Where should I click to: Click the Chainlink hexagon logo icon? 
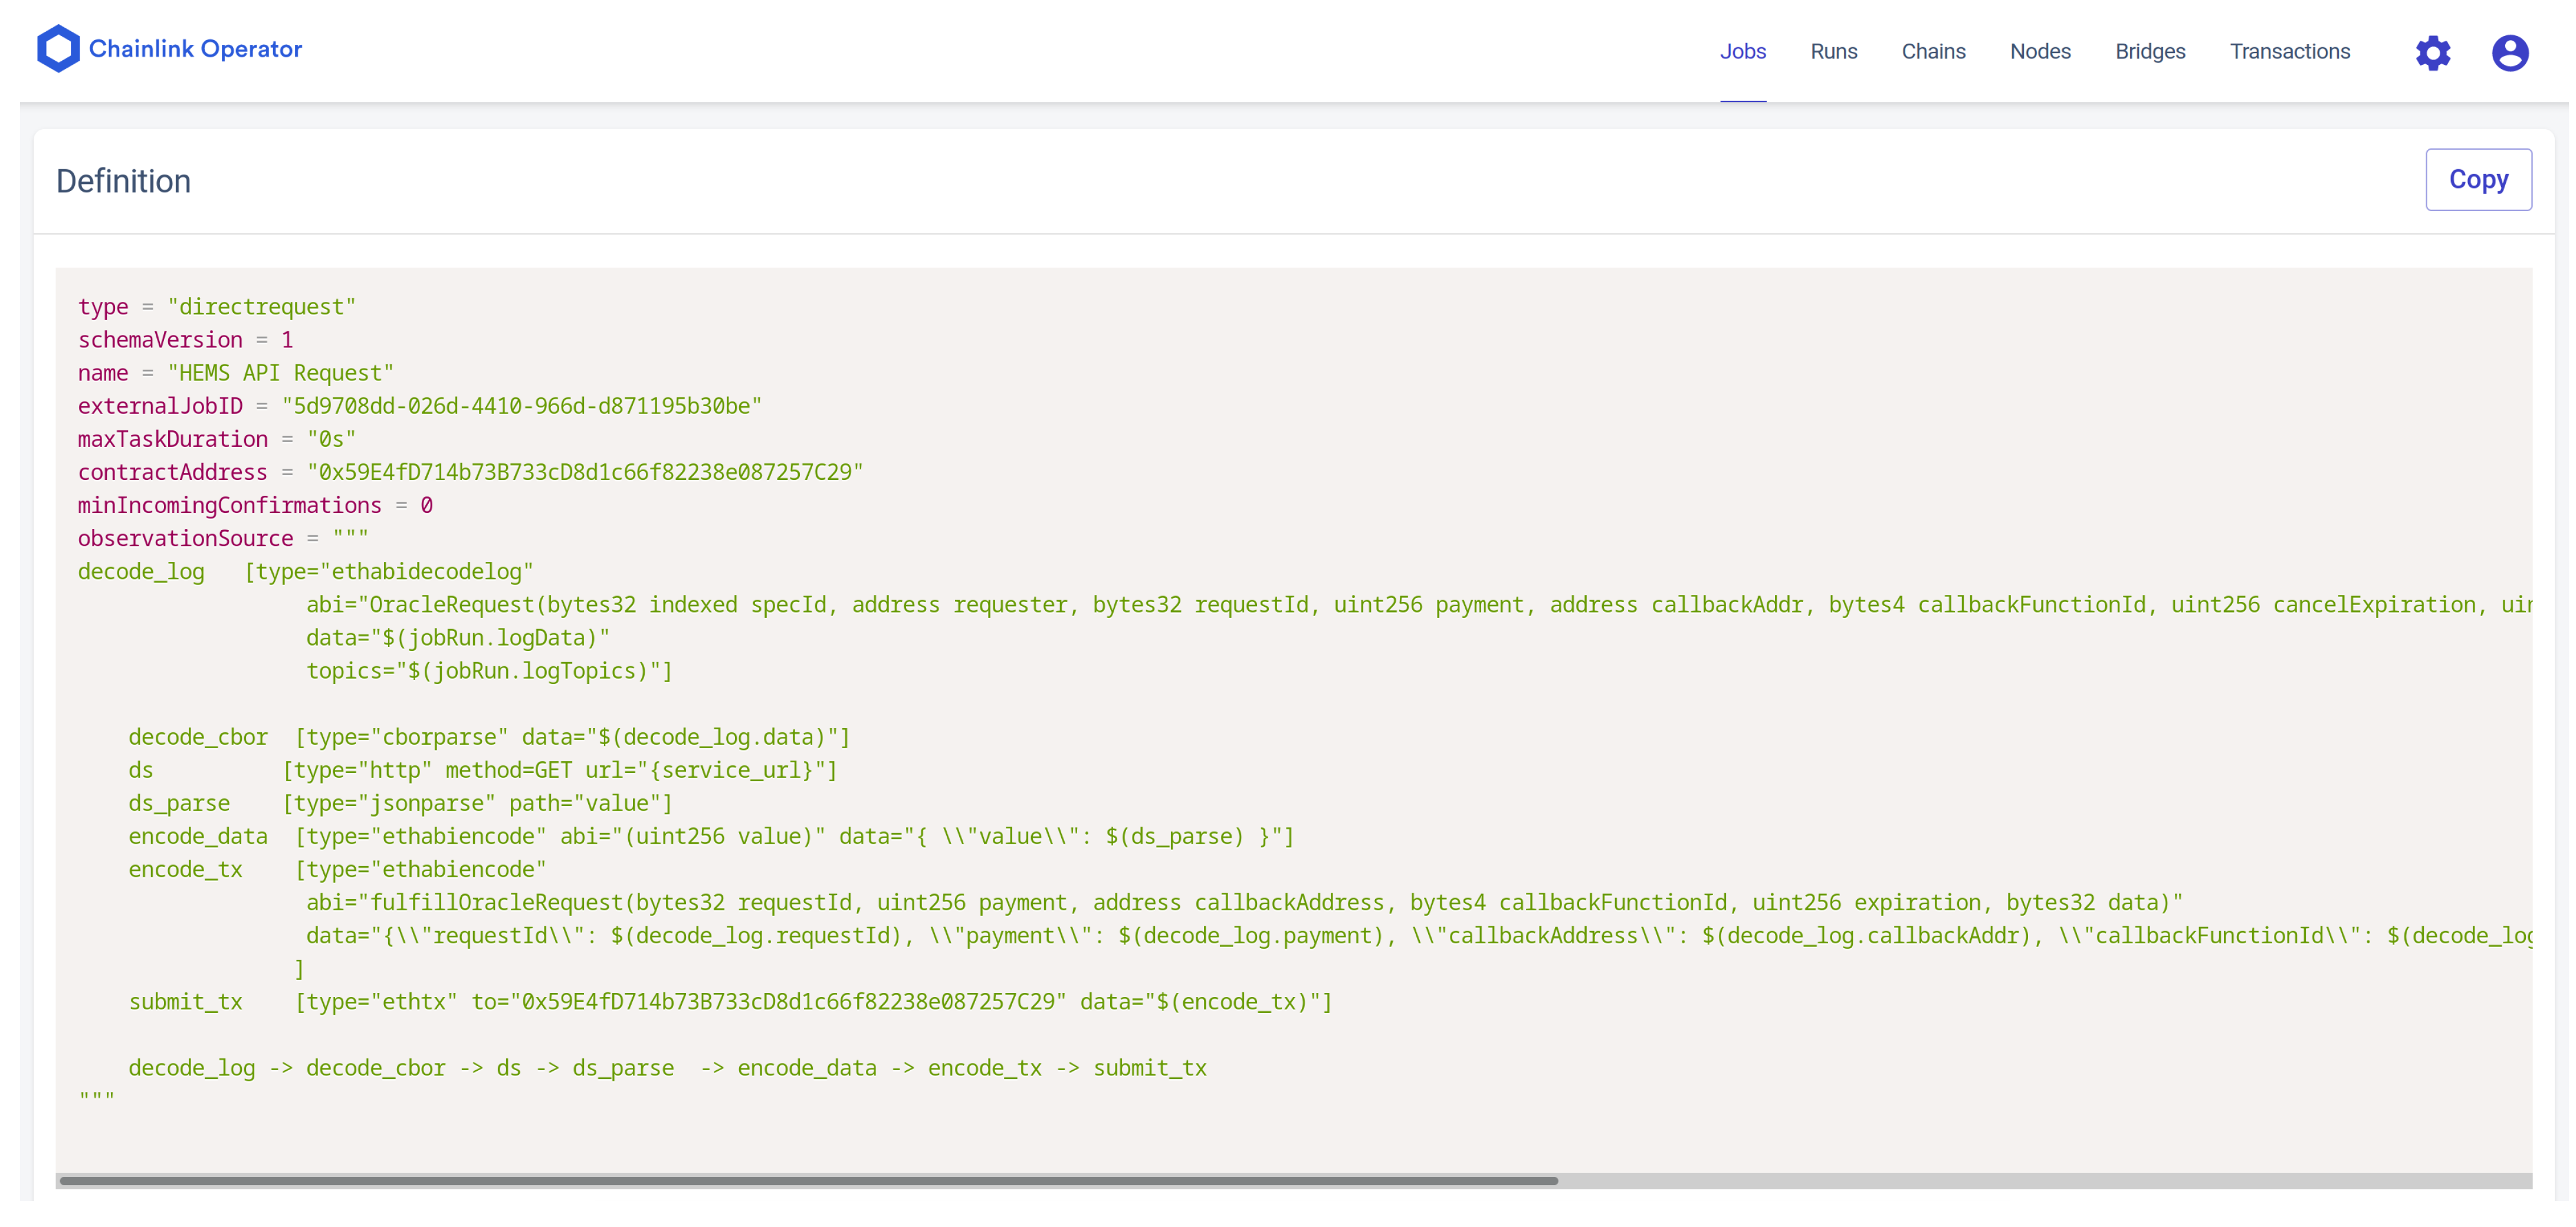click(58, 49)
